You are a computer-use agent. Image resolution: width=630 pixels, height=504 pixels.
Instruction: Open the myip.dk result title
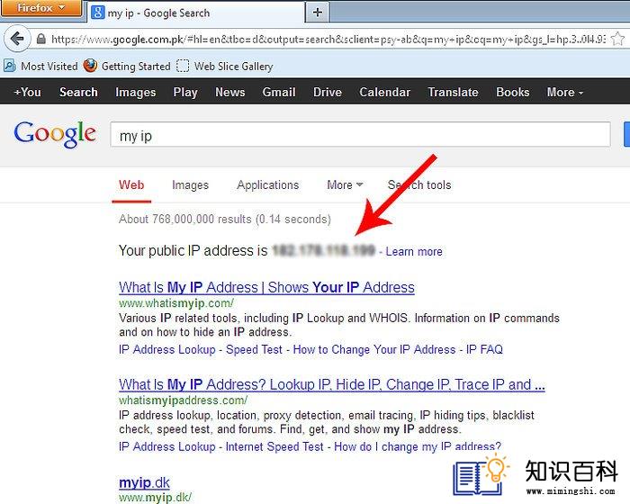144,482
